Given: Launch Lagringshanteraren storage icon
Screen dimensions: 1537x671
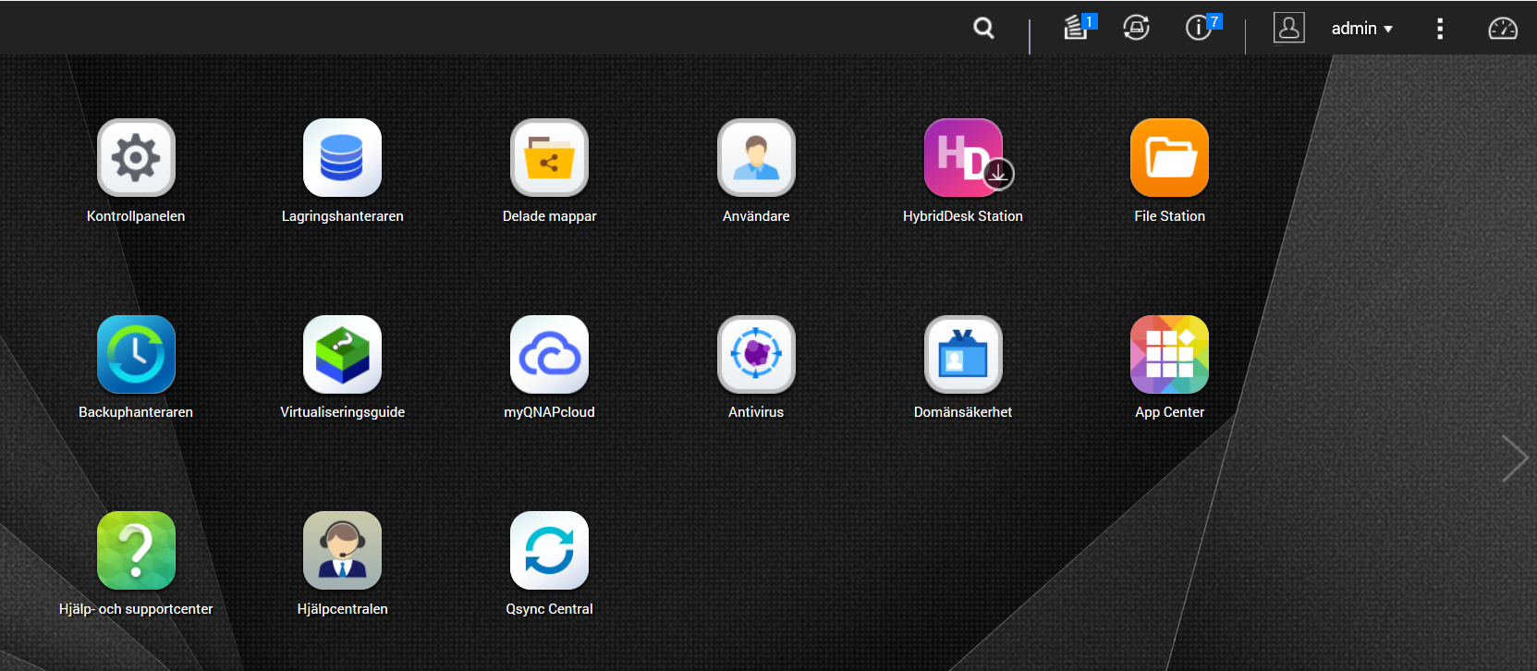Looking at the screenshot, I should 342,158.
